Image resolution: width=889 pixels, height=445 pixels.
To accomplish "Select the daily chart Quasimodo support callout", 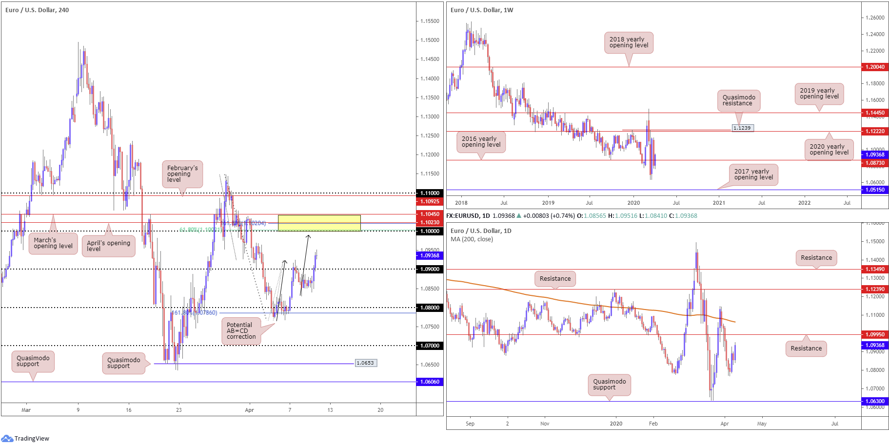I will [x=610, y=385].
